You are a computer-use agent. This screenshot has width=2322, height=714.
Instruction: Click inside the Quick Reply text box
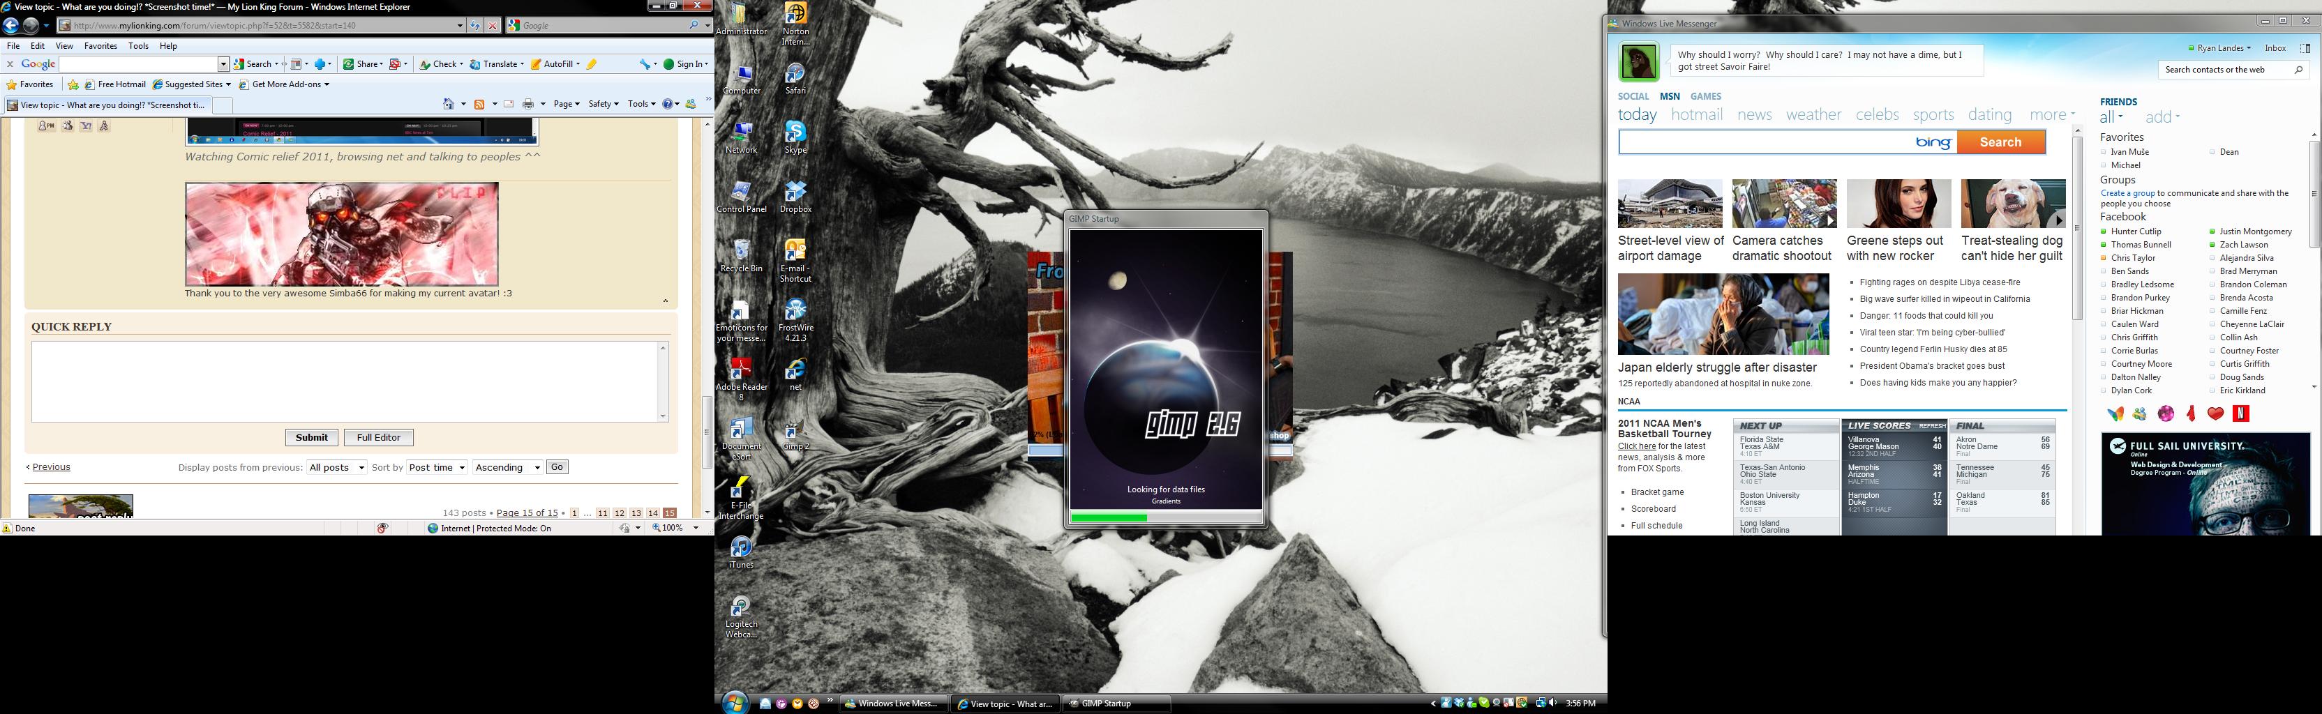[347, 381]
